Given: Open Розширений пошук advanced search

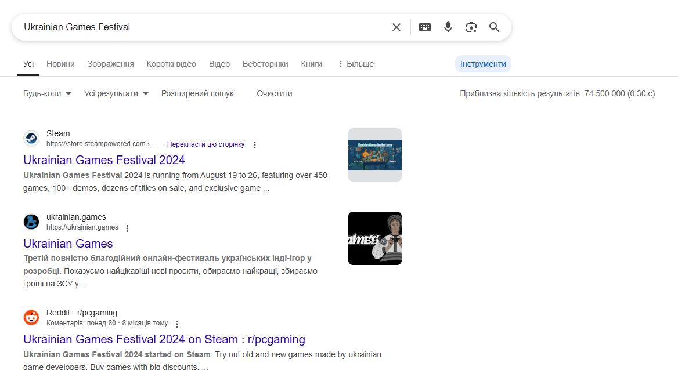Looking at the screenshot, I should pyautogui.click(x=197, y=93).
